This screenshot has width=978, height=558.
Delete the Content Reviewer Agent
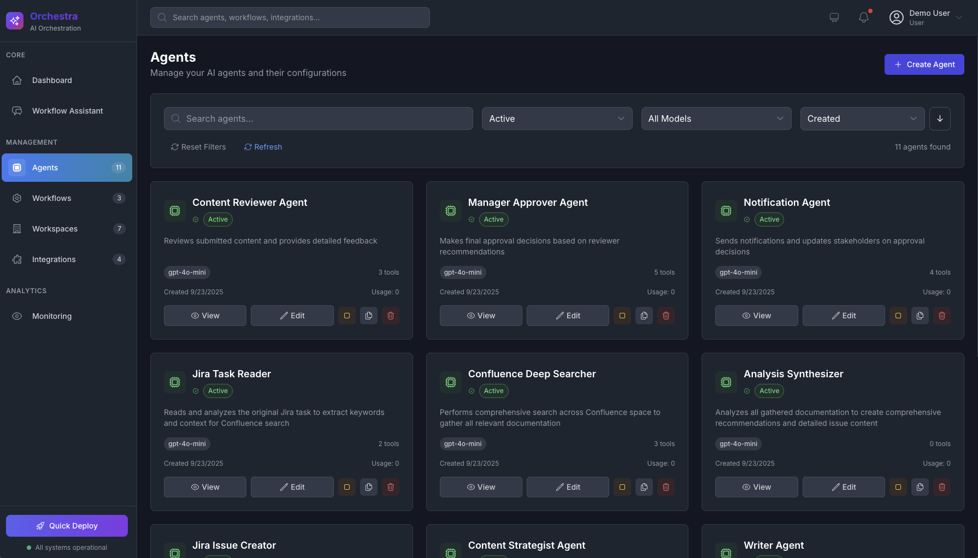pyautogui.click(x=390, y=316)
